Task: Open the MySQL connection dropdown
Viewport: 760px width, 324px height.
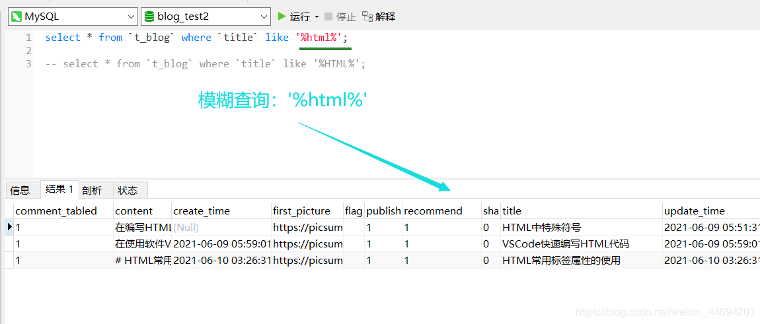Action: (x=73, y=16)
